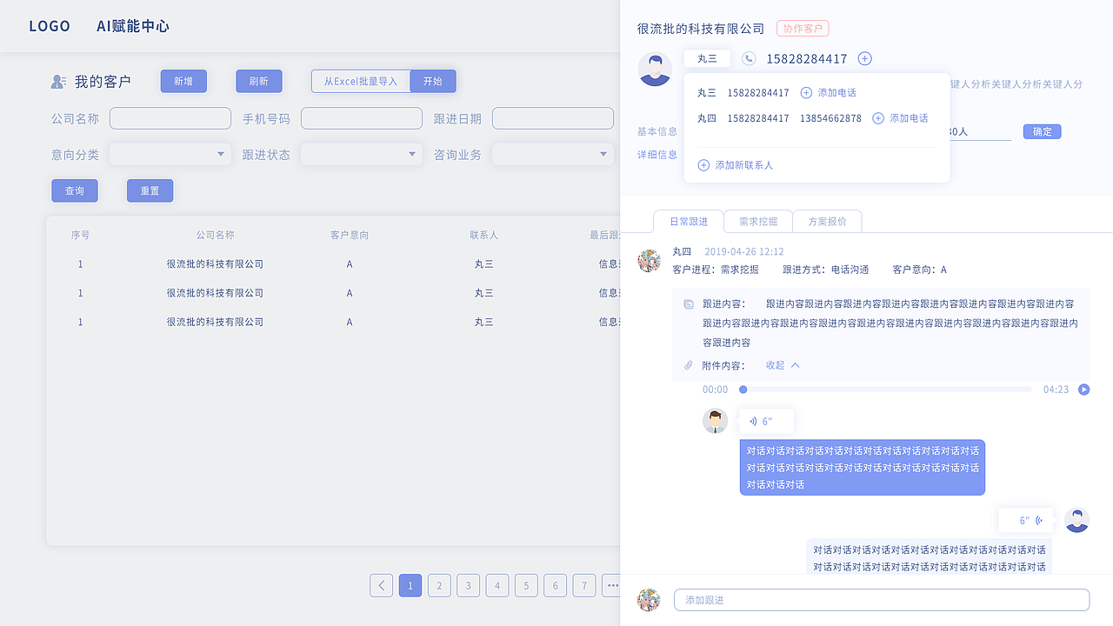Click the document icon beside 跟进内容
This screenshot has height=626, width=1113.
(x=688, y=304)
